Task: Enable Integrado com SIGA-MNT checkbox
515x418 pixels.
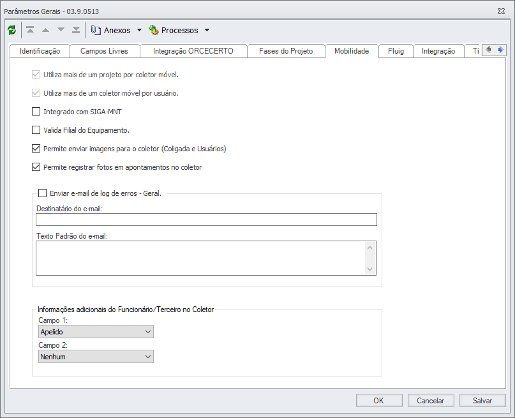Action: (x=36, y=112)
